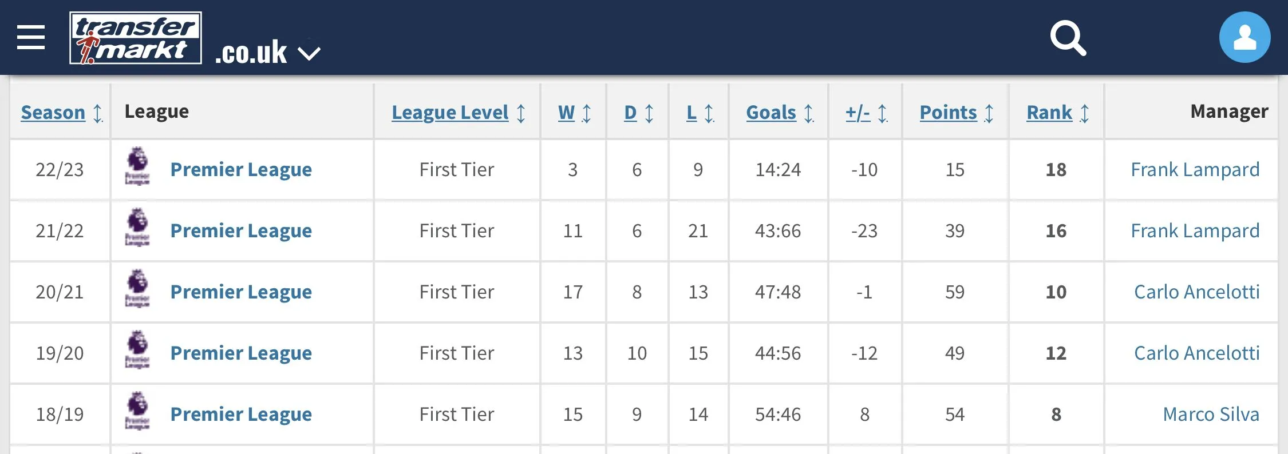Open the user profile icon

click(x=1244, y=38)
